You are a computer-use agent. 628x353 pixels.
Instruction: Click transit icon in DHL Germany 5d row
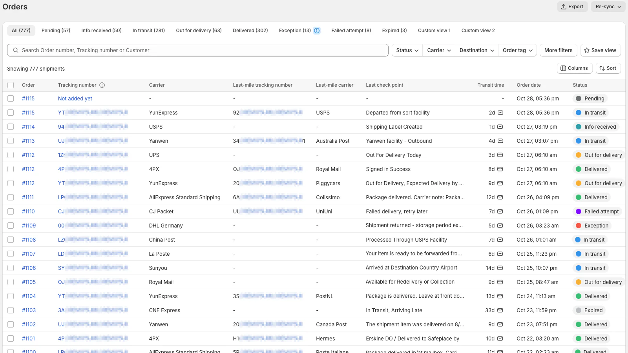pos(500,226)
